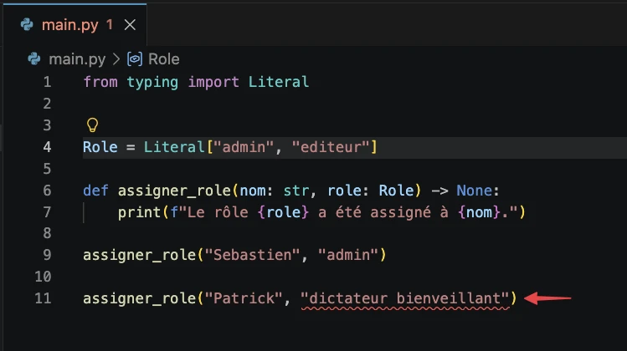Click line number 11 in the gutter
This screenshot has width=627, height=351.
[x=43, y=298]
